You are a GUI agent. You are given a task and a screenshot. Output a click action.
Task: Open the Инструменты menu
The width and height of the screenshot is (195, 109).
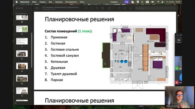coord(71,2)
